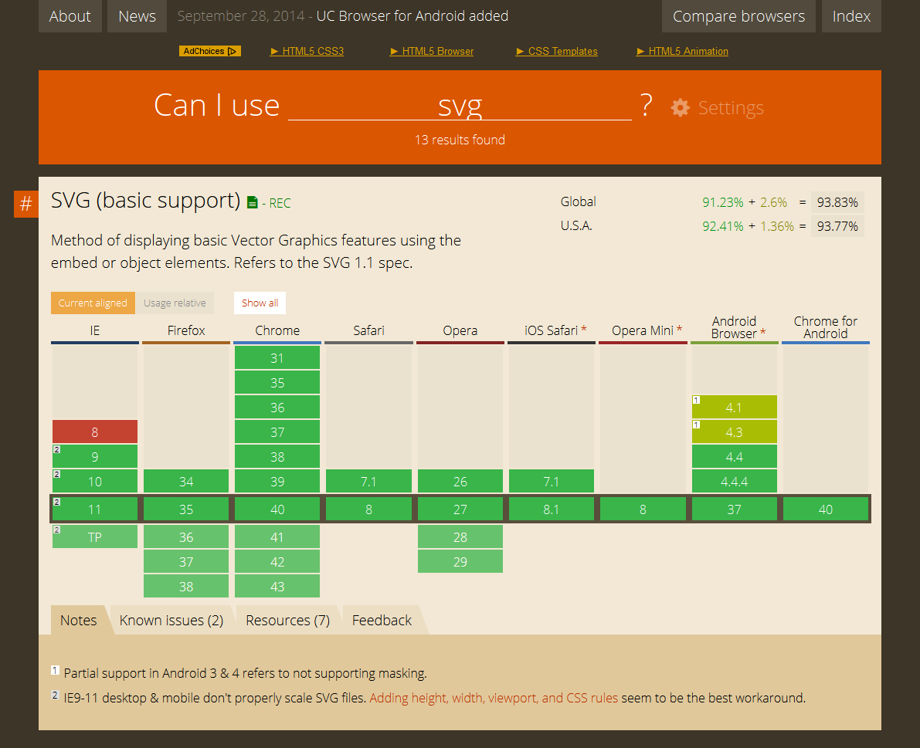Follow the HTML5 Animation ad link
The image size is (920, 748).
point(682,52)
